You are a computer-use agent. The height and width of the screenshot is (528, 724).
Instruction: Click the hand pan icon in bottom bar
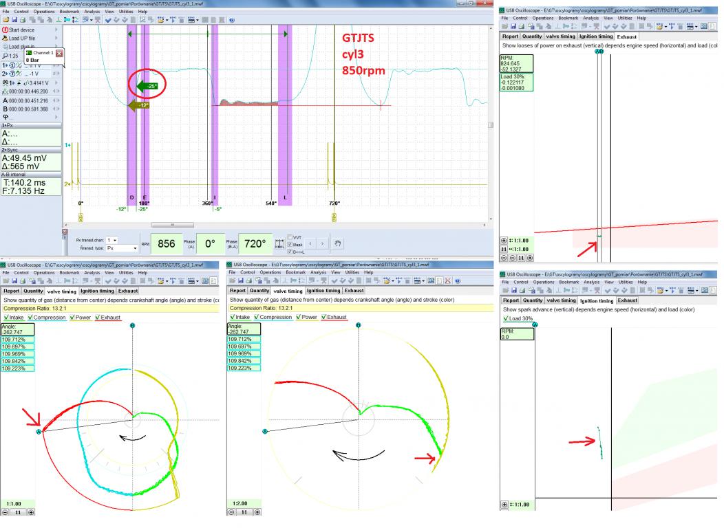coord(337,243)
